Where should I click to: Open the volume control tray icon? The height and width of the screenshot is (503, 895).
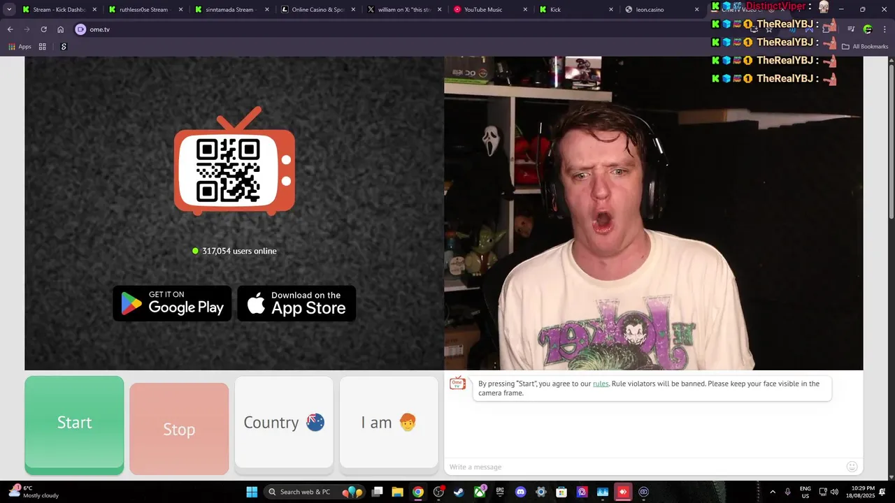click(833, 492)
